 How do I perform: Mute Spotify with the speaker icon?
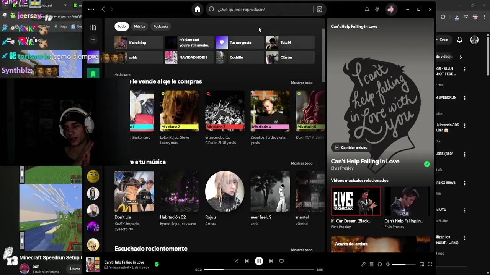click(388, 264)
